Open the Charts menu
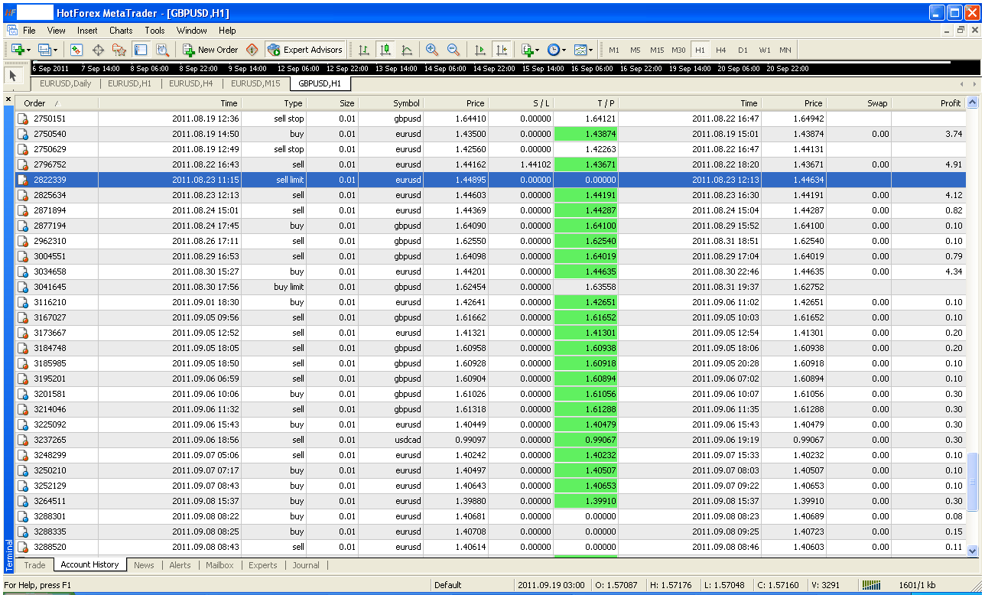The height and width of the screenshot is (595, 985). click(x=121, y=31)
